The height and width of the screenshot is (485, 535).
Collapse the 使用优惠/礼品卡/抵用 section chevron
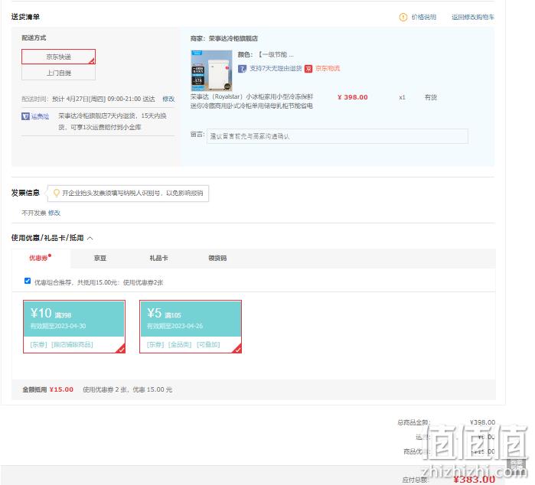coord(90,238)
